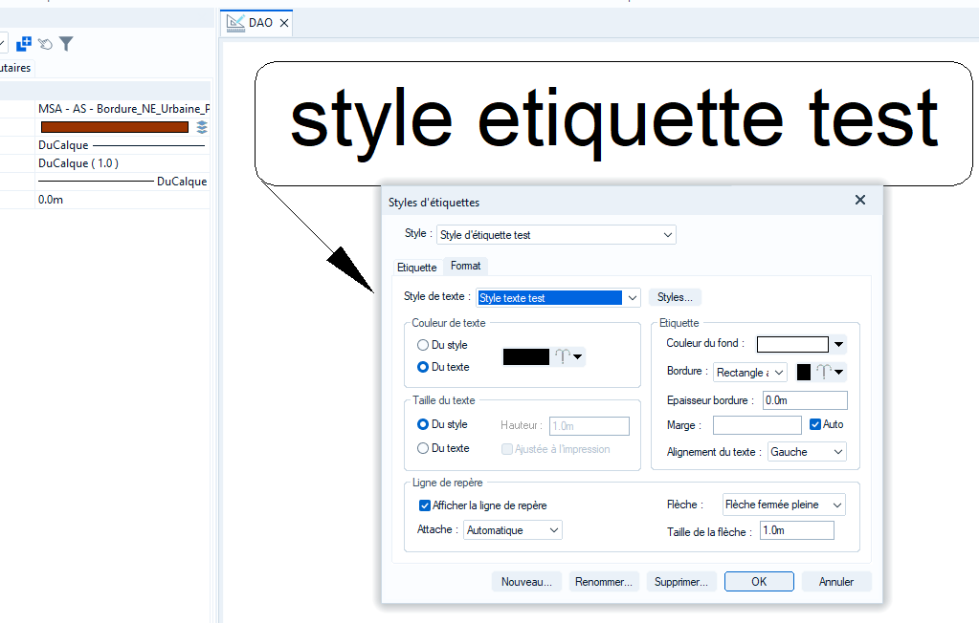
Task: Open the Style dropdown 'Style d'étiquette test'
Action: 556,234
